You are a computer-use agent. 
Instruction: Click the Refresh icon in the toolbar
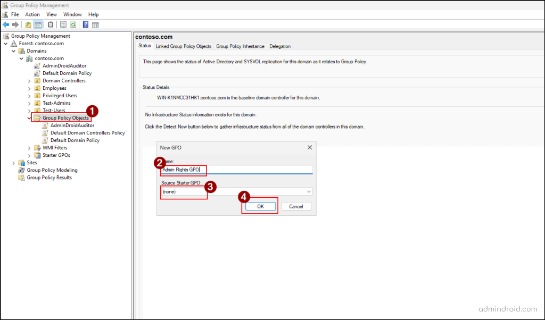[73, 24]
